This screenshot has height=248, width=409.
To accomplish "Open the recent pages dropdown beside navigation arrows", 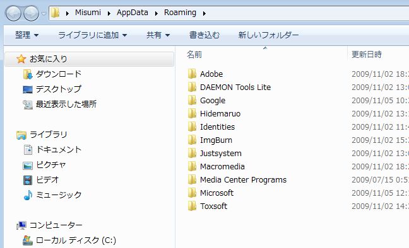I will pos(44,13).
